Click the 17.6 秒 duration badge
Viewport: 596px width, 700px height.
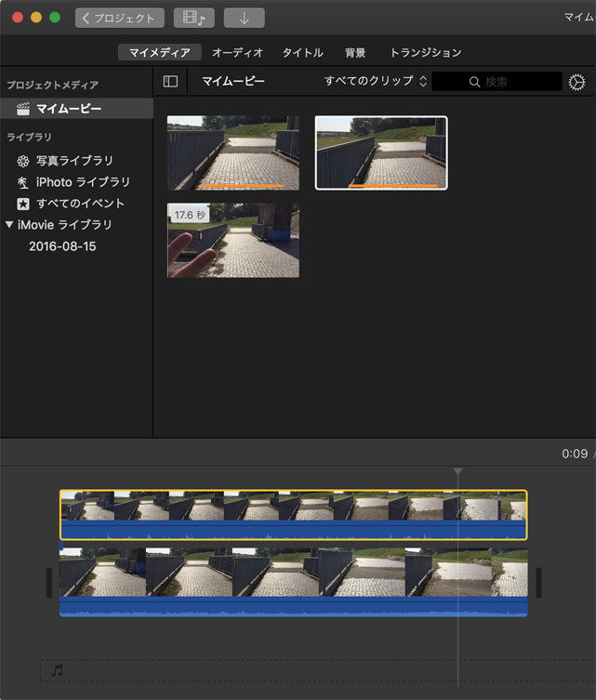point(190,215)
